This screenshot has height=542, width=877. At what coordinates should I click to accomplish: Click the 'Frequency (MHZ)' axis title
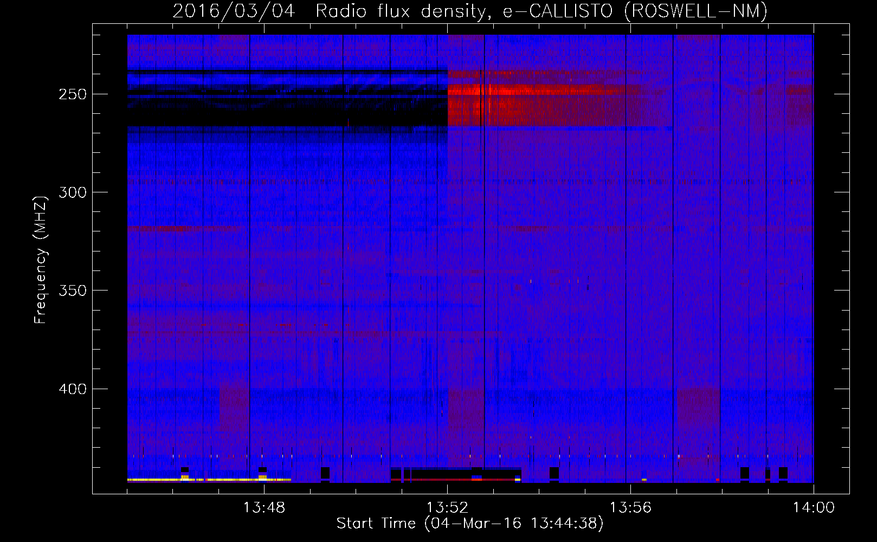41,260
